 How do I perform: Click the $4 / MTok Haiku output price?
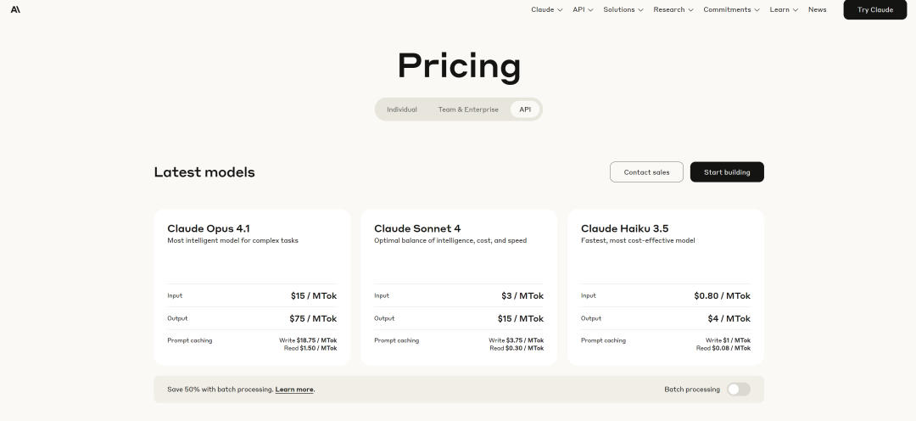coord(729,318)
